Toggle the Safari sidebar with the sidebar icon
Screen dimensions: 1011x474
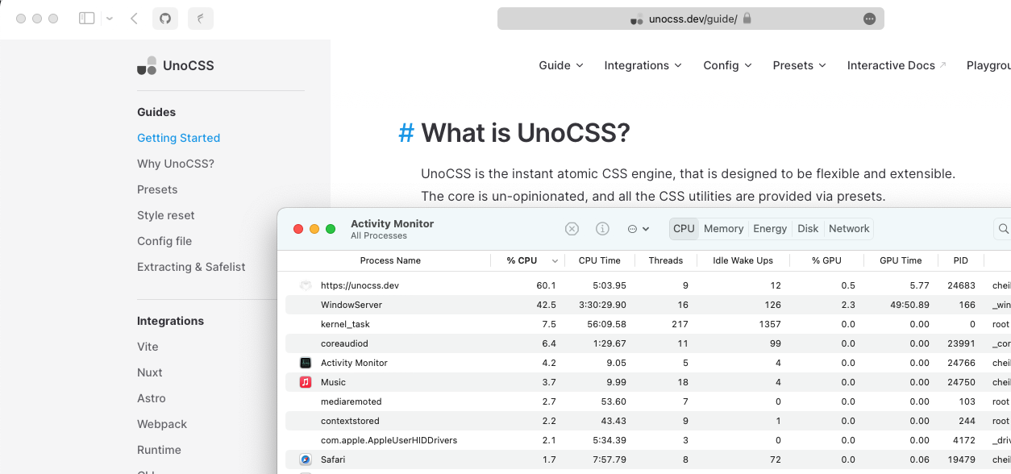pyautogui.click(x=86, y=18)
